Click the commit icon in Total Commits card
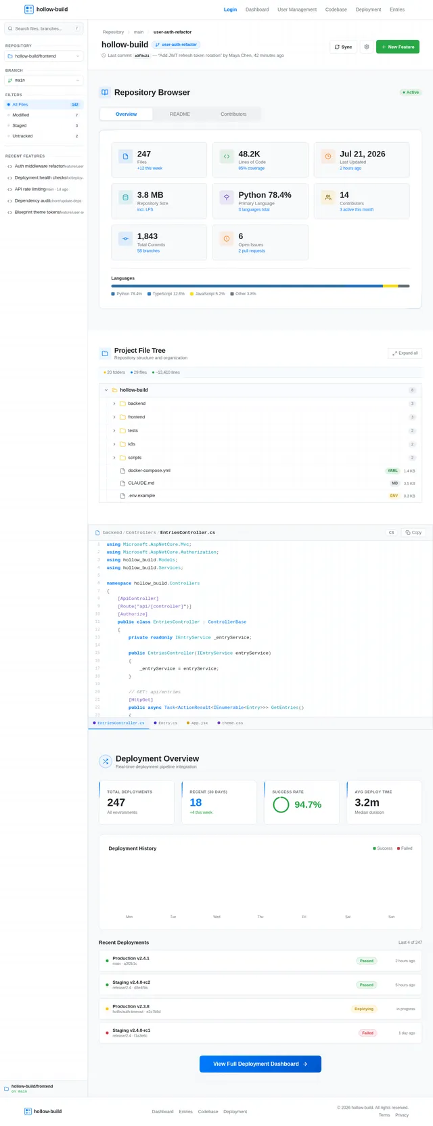Viewport: 433px width, 1126px height. tap(125, 238)
